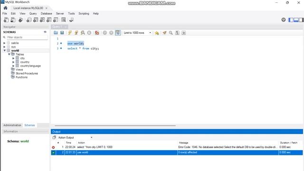This screenshot has width=304, height=171.
Task: Open find panel magnifier in editor toolbar
Action: tap(171, 33)
